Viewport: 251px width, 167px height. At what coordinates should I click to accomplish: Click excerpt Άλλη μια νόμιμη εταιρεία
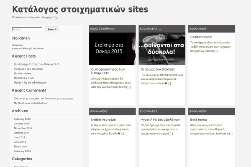pyautogui.click(x=211, y=129)
